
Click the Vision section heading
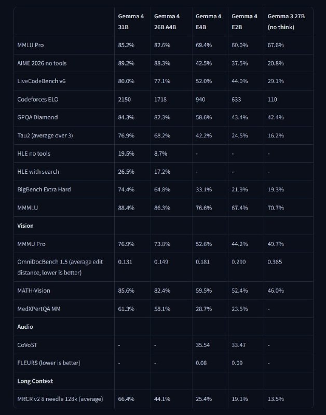pyautogui.click(x=25, y=226)
